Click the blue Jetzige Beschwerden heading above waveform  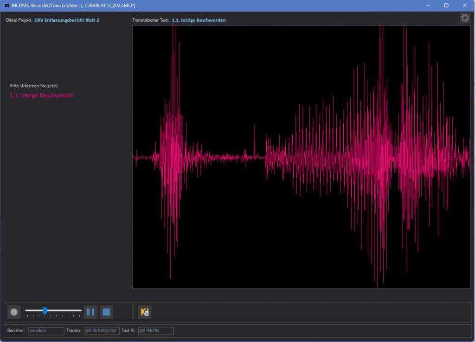point(199,20)
